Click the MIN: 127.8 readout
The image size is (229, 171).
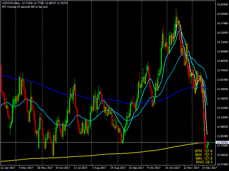point(204,158)
